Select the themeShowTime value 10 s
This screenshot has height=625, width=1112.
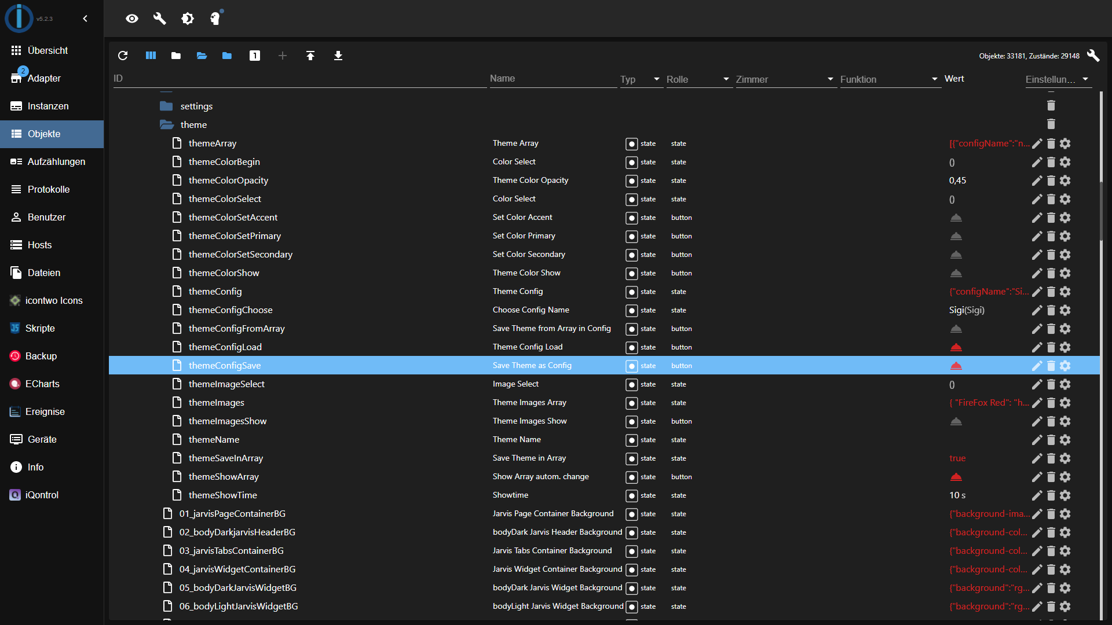957,495
